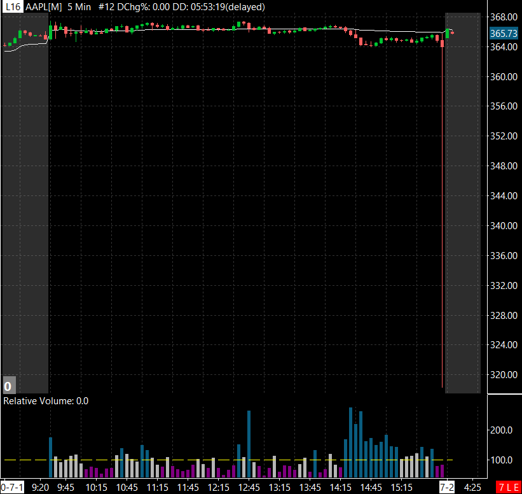Open the 5 Min timeframe selector
Viewport: 522px width, 494px height.
[x=79, y=6]
